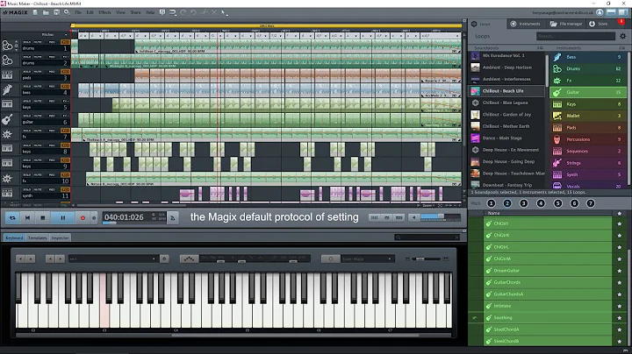Adjust the master volume slider

(x=440, y=217)
